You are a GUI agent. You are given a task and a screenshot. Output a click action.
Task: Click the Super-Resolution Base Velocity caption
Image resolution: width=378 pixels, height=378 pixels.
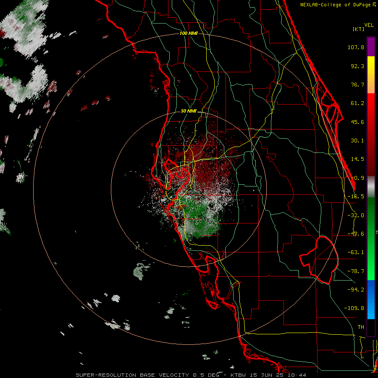[191, 375]
